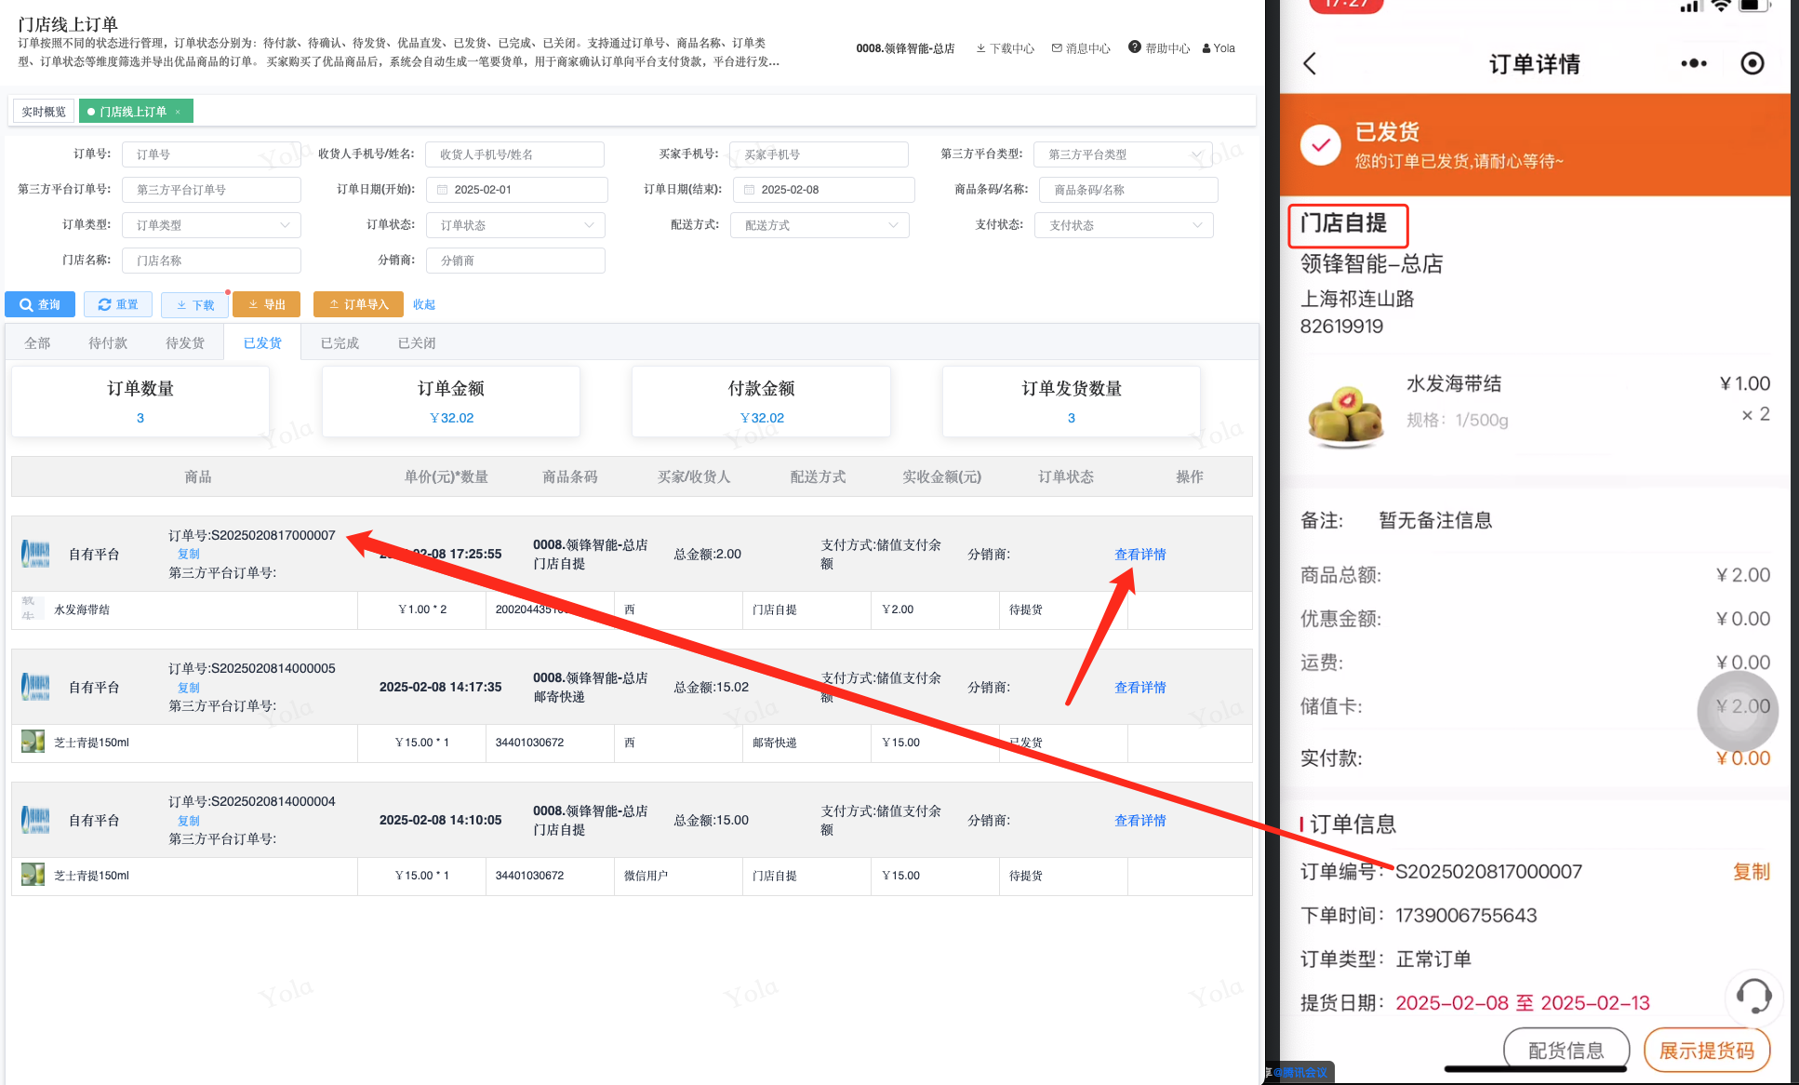
Task: Click the 订单导入 button
Action: pos(358,304)
